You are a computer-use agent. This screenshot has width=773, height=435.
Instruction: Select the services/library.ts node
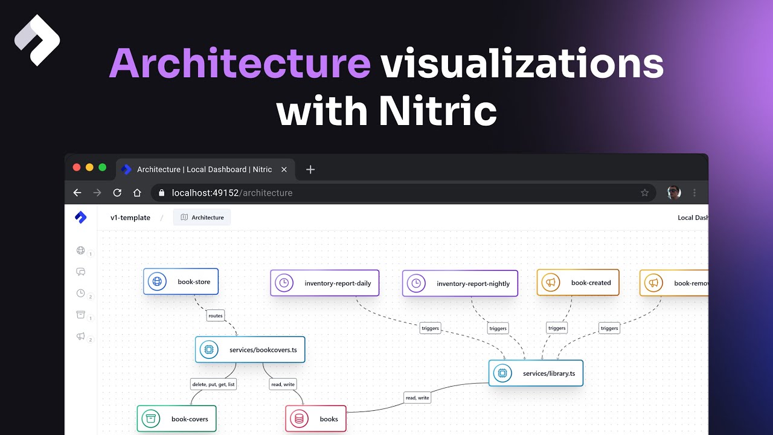(536, 373)
